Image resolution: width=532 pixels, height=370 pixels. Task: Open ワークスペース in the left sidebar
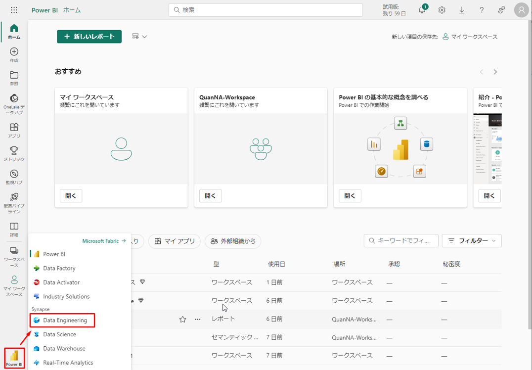(x=14, y=257)
